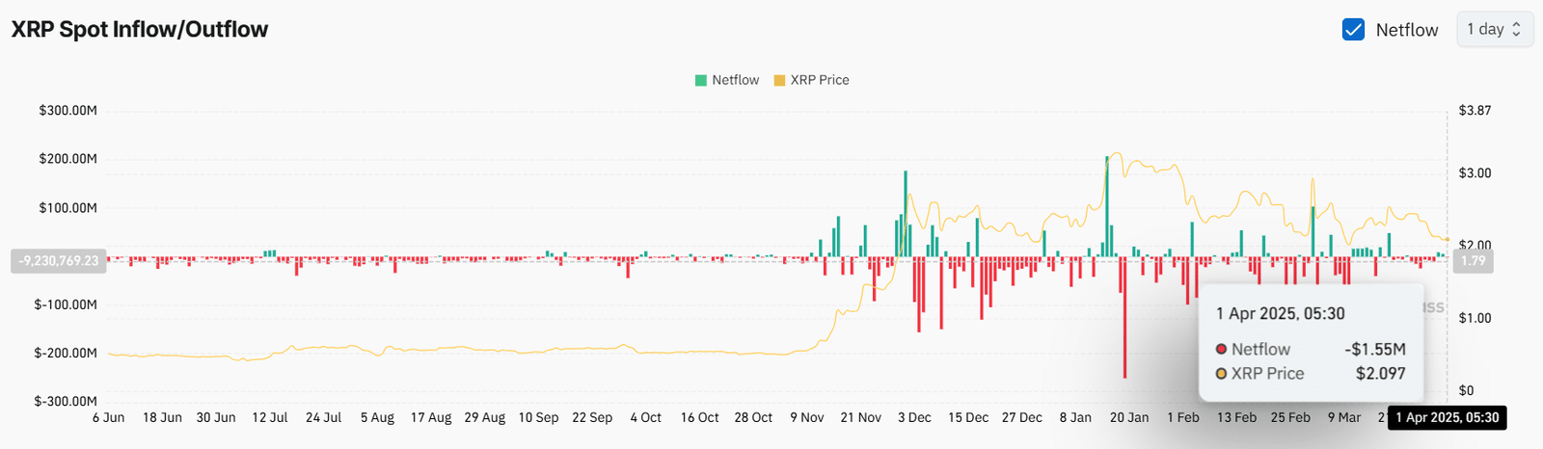Click the -9,230,769.23 crosshair value label
This screenshot has height=449, width=1543.
click(59, 260)
